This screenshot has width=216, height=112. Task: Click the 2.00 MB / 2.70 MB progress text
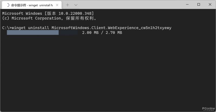coord(102,32)
